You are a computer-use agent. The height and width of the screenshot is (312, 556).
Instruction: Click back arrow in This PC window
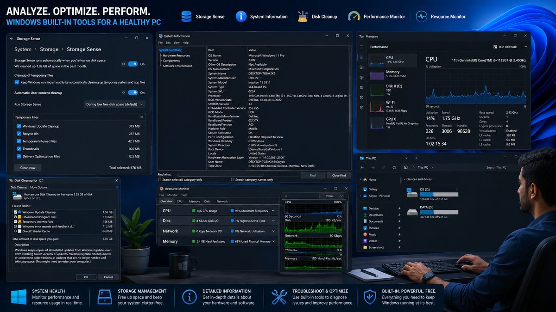click(362, 167)
